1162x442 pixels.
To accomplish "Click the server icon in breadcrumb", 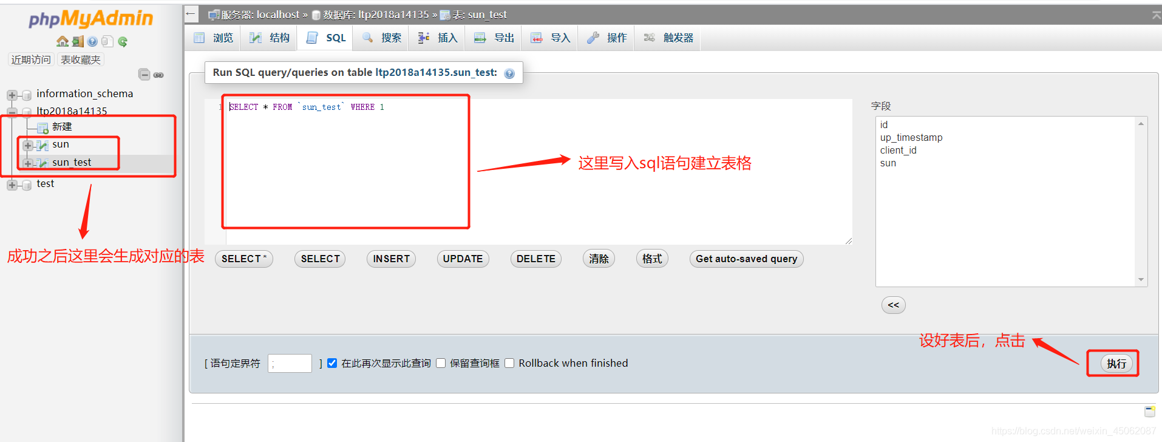I will (214, 15).
